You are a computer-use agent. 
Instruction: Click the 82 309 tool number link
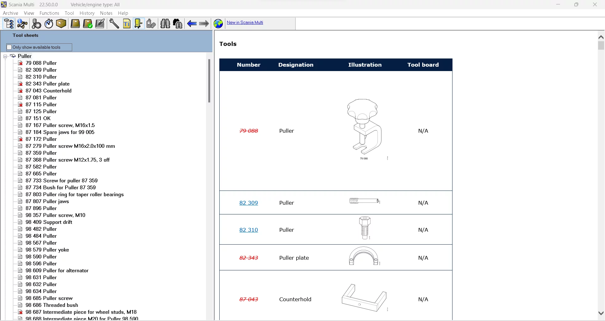pyautogui.click(x=249, y=203)
